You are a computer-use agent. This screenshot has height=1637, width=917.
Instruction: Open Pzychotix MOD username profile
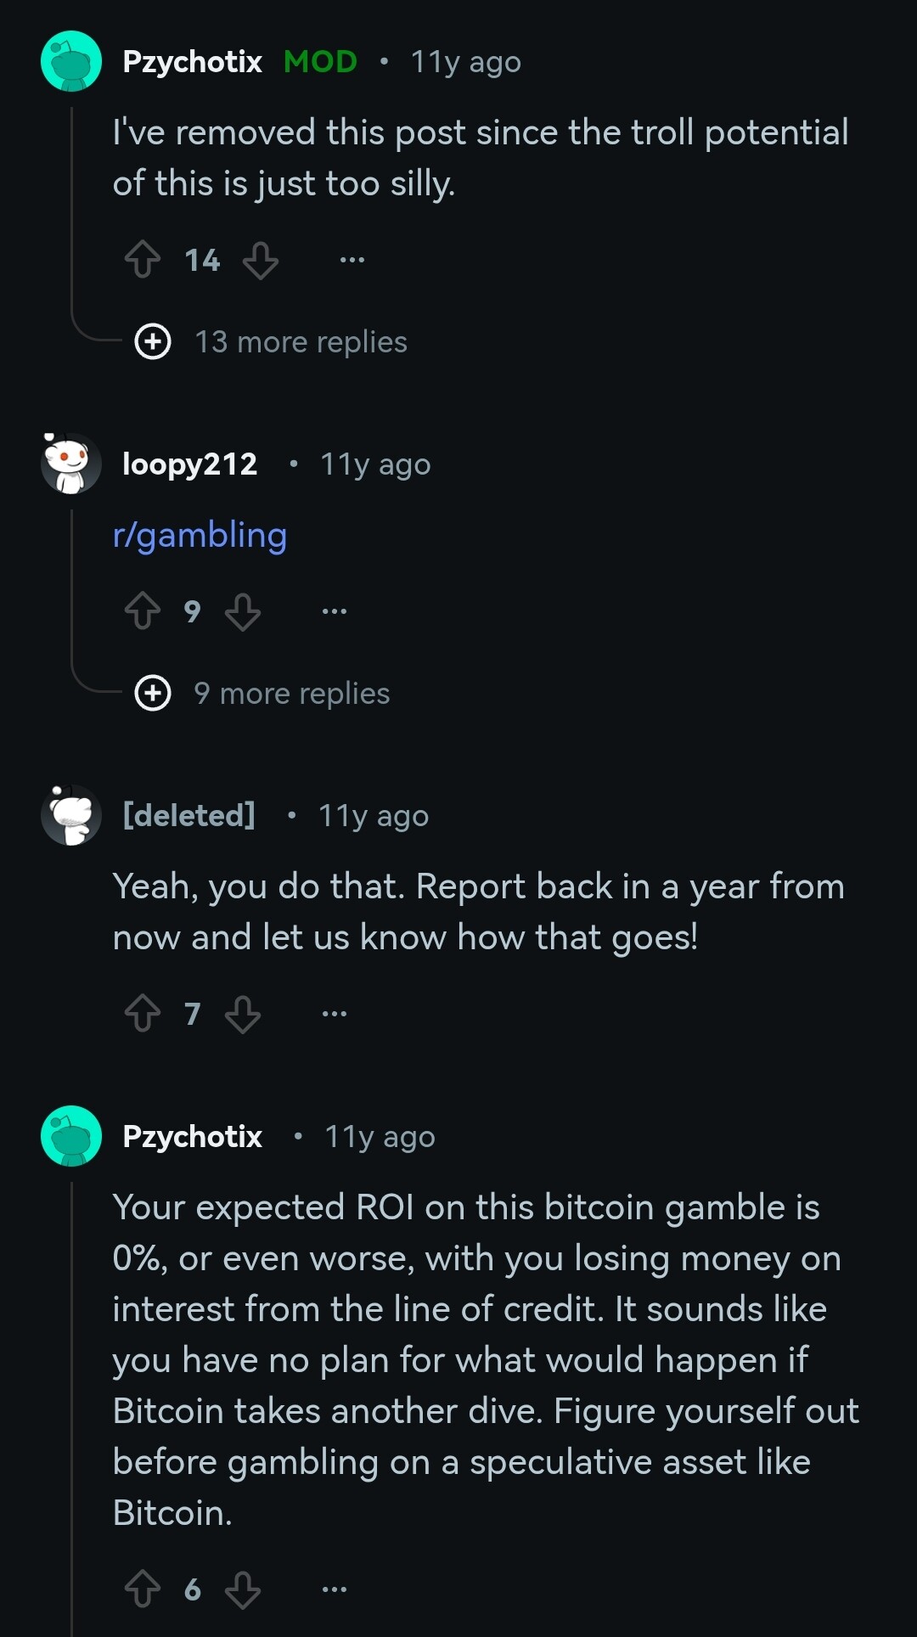193,62
